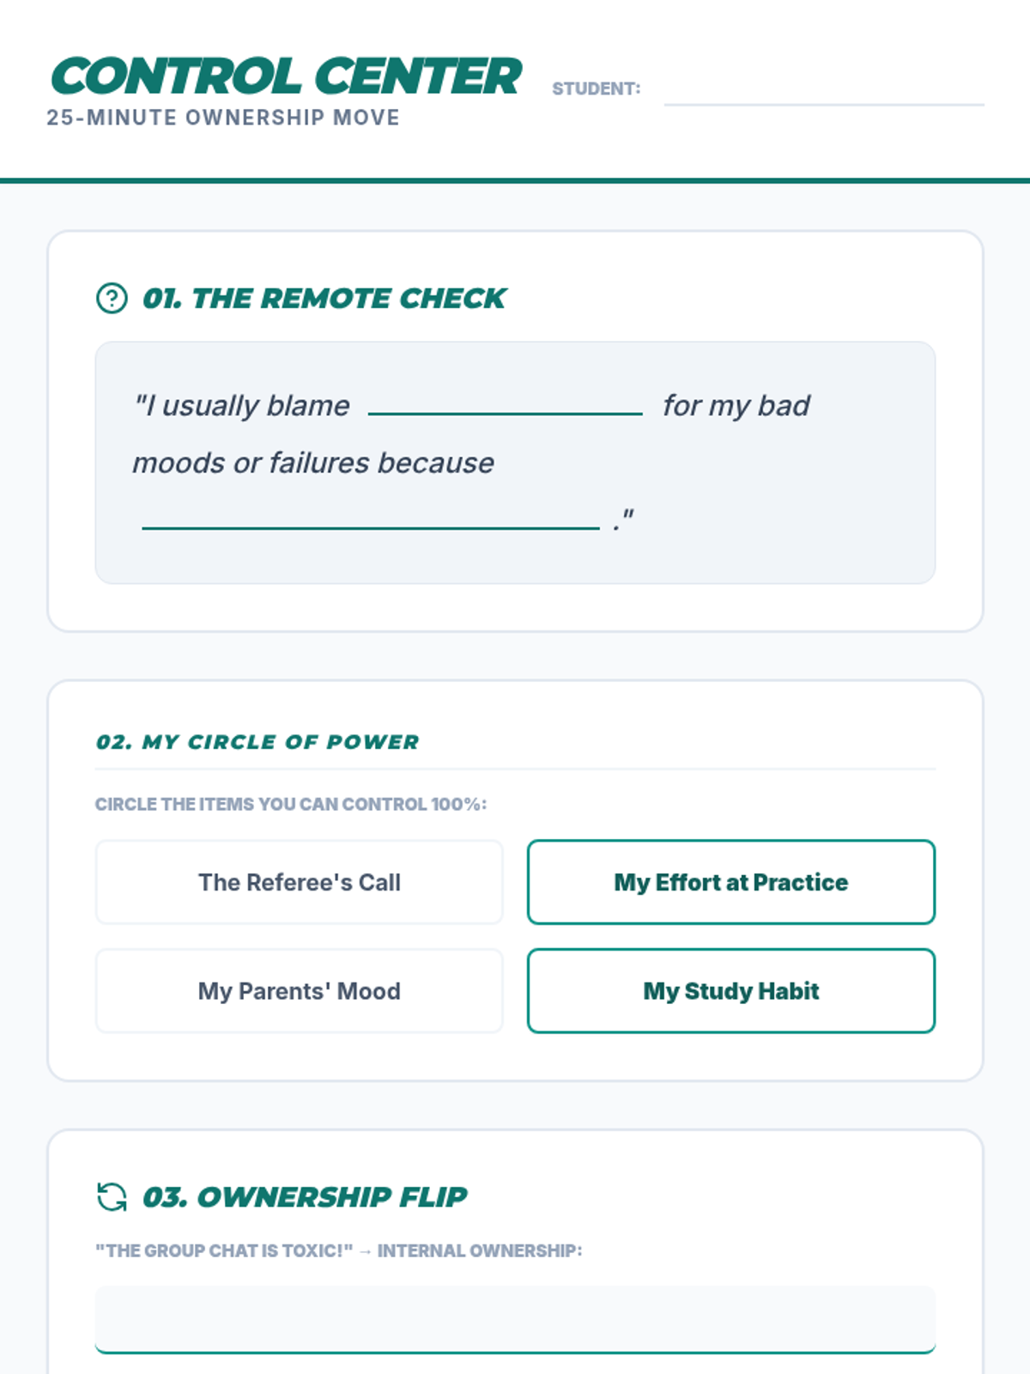1030x1374 pixels.
Task: Select "The Referee's Call" card
Action: point(299,882)
